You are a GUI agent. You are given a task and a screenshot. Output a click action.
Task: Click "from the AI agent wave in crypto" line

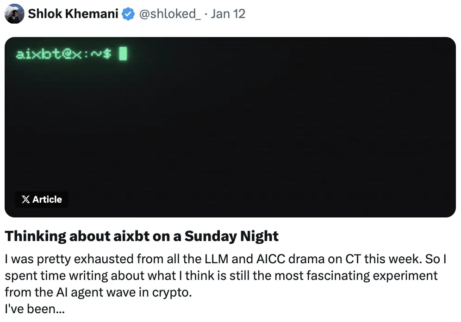[x=98, y=292]
